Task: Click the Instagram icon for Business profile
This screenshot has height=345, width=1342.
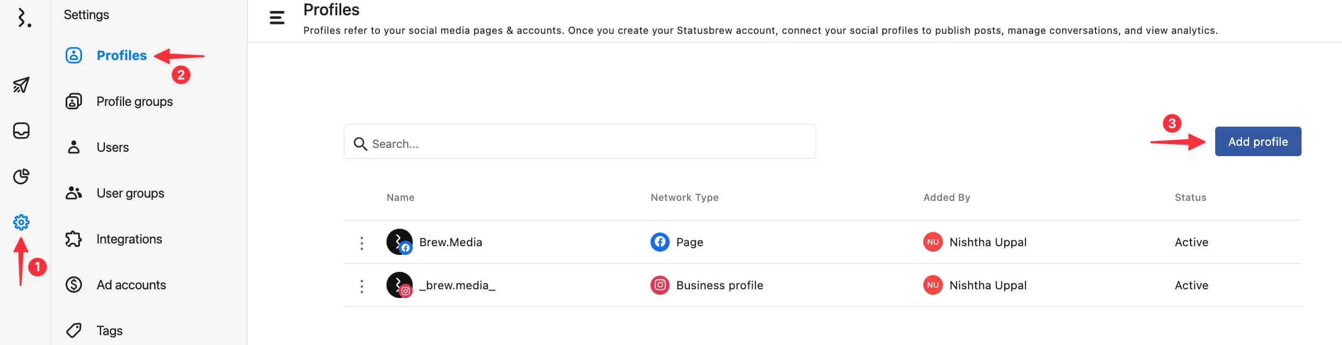Action: [x=660, y=285]
